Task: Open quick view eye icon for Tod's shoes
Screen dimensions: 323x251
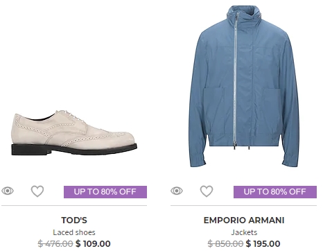Action: point(8,191)
